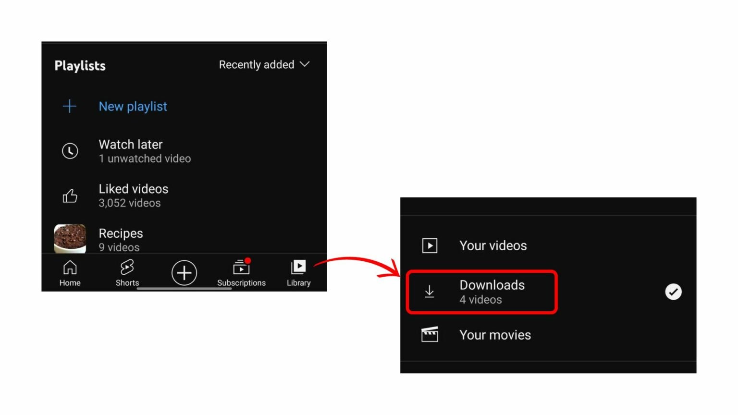738x415 pixels.
Task: Tap the Liked videos thumbs-up icon
Action: (70, 195)
